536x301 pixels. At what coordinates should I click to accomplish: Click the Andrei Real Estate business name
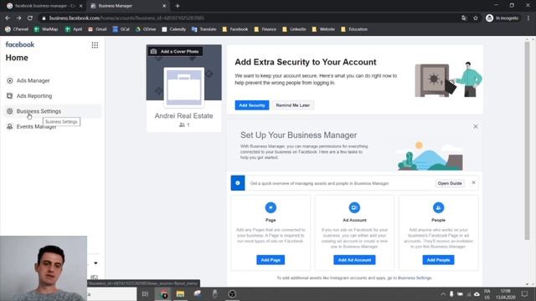point(184,116)
